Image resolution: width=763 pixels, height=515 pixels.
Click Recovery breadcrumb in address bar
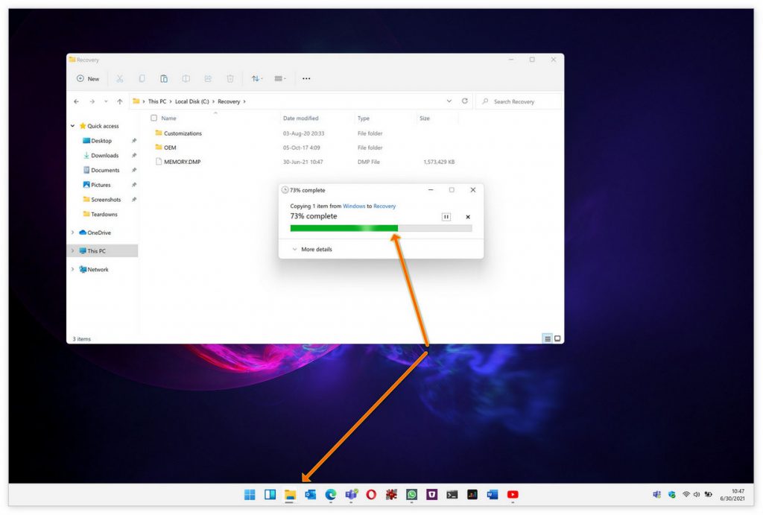229,101
